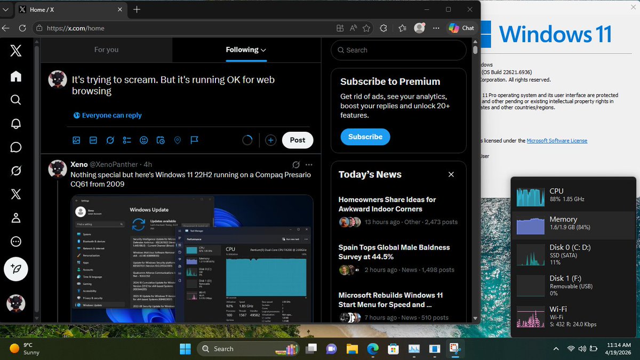Enhance post with Grok in composer
Viewport: 640px width, 360px height.
coord(110,140)
